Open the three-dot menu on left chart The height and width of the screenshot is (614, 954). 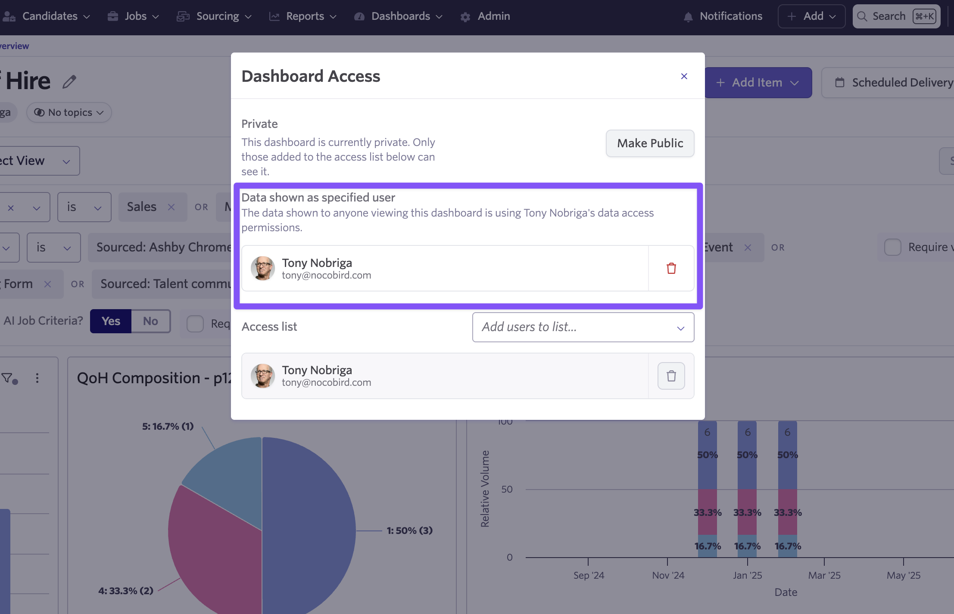37,378
